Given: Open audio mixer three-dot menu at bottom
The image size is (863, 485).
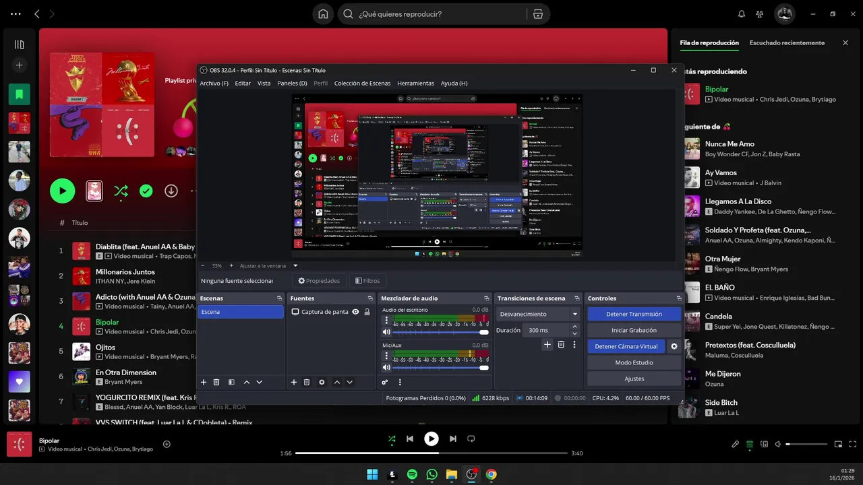Looking at the screenshot, I should pyautogui.click(x=400, y=382).
